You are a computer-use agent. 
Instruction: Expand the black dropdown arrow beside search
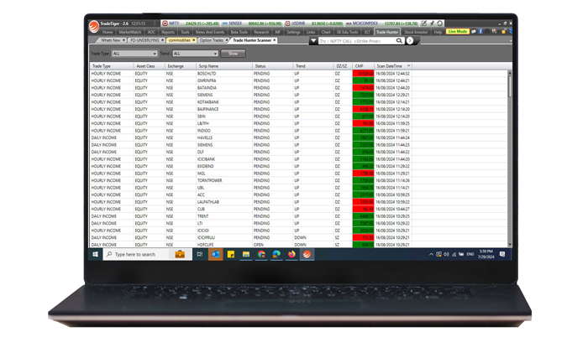click(x=313, y=40)
